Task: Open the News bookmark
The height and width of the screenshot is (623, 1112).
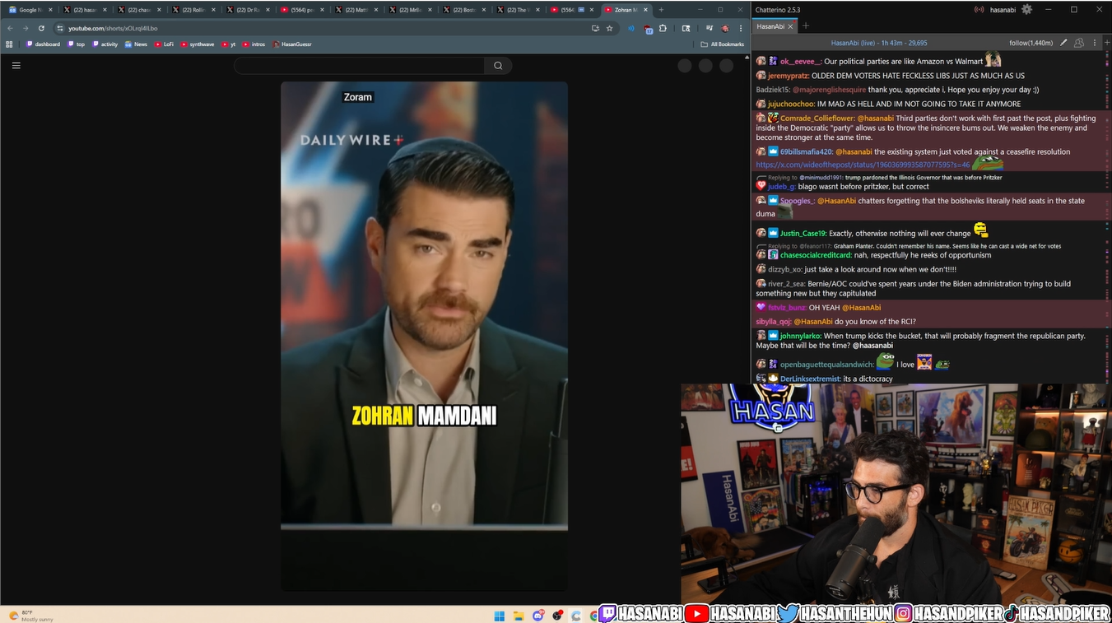Action: tap(137, 44)
